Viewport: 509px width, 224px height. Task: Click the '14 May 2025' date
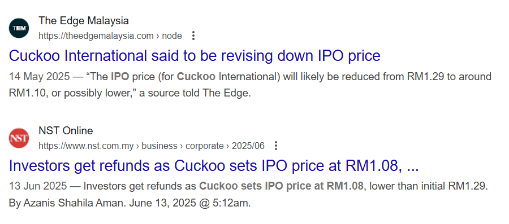click(x=39, y=77)
